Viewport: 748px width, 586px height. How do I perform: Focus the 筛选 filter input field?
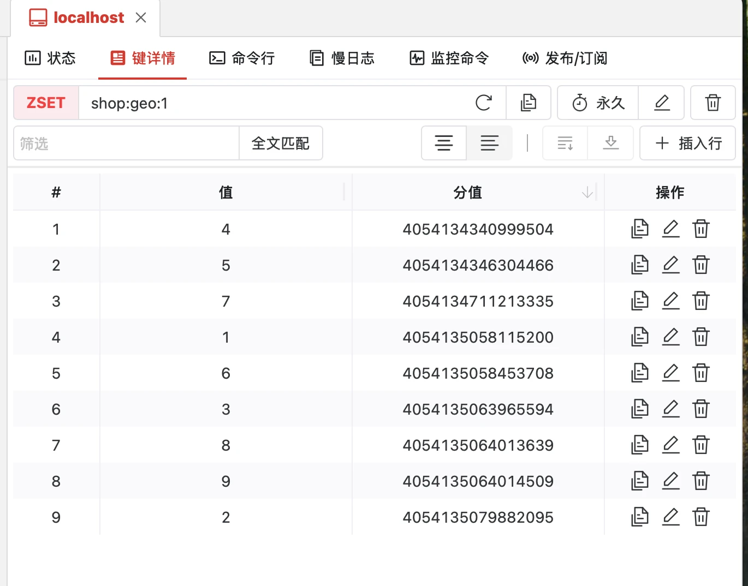126,143
